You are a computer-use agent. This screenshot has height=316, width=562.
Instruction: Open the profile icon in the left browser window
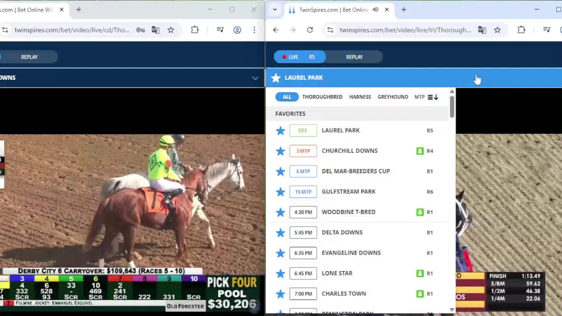pyautogui.click(x=237, y=30)
